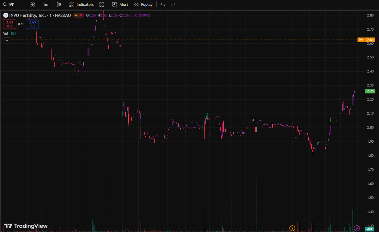The width and height of the screenshot is (379, 232).
Task: Redo the chart action
Action: pos(173,4)
